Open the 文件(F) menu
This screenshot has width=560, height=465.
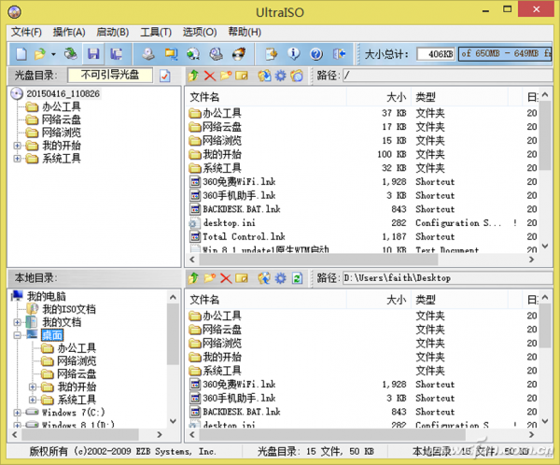[26, 32]
